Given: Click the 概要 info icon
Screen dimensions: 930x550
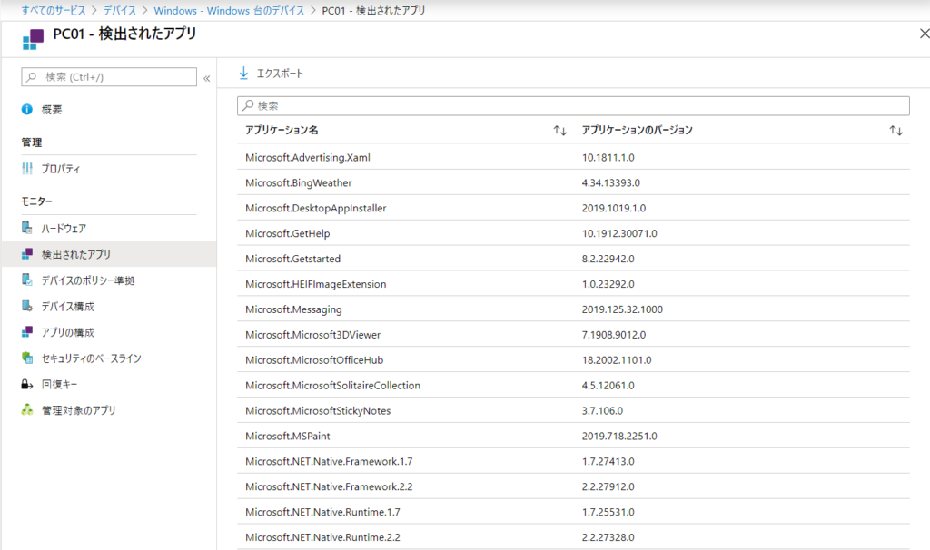Looking at the screenshot, I should 26,109.
